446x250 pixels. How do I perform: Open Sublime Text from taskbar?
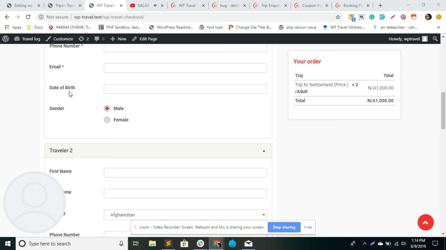pyautogui.click(x=168, y=244)
